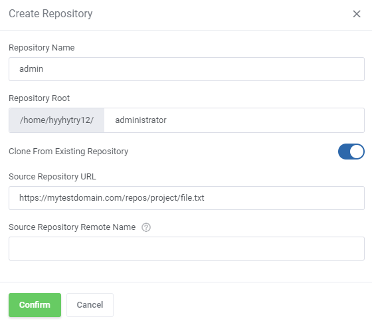Click the Create Repository title
The image size is (372, 325).
pyautogui.click(x=50, y=14)
